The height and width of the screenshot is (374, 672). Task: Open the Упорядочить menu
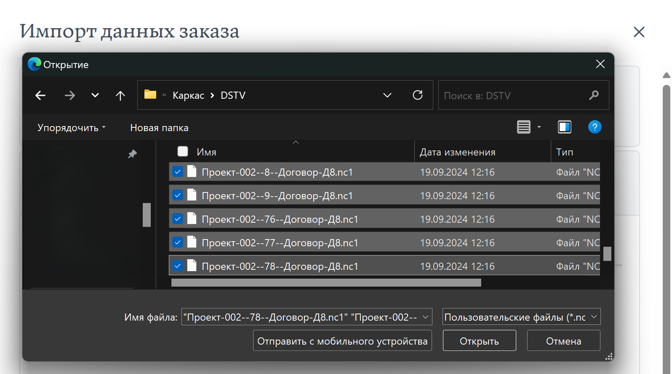coord(72,127)
